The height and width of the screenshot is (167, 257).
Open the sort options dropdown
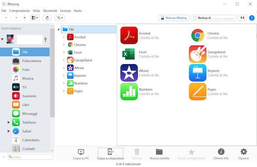point(60,18)
